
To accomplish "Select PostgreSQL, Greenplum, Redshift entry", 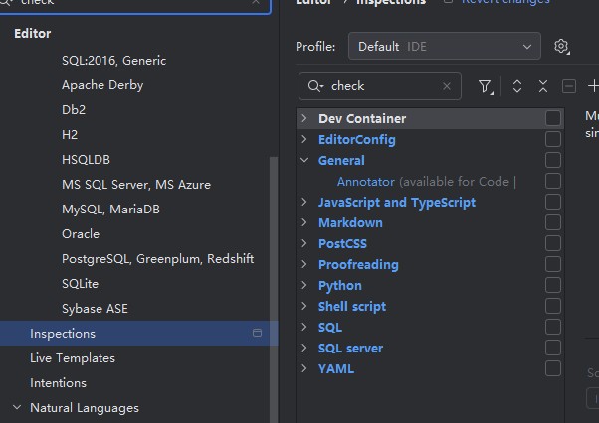I will click(x=157, y=259).
